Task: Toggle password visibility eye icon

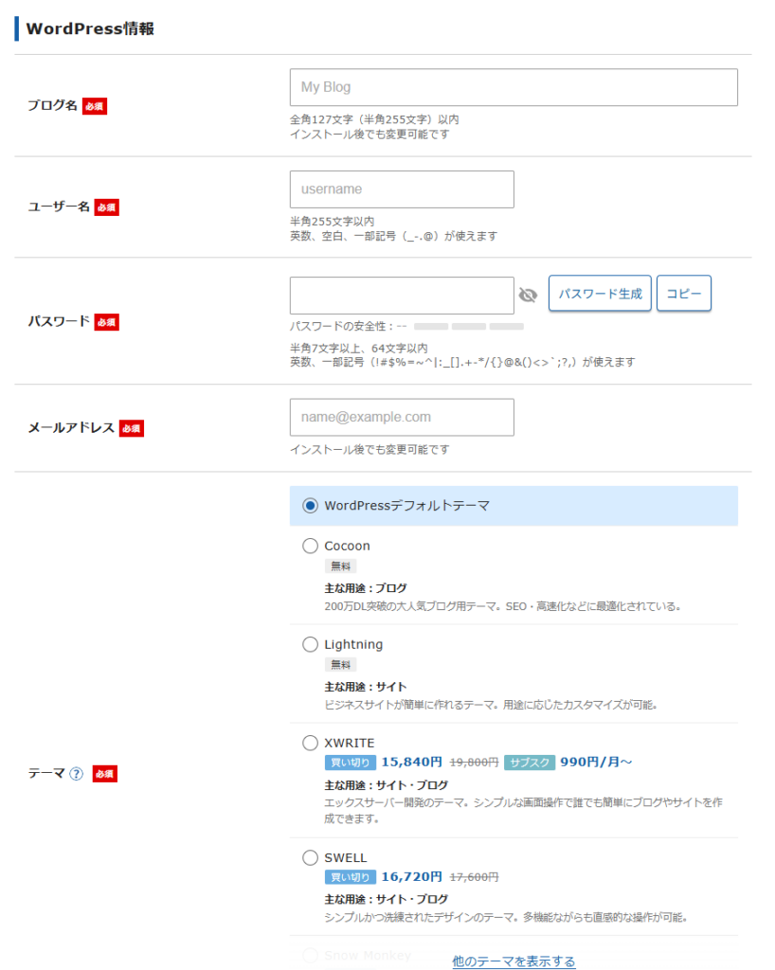Action: click(x=528, y=296)
